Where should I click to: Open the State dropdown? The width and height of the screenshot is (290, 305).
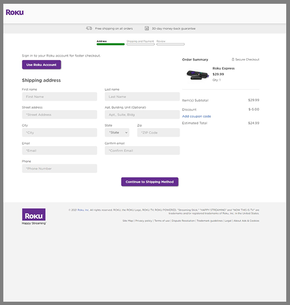coord(117,132)
